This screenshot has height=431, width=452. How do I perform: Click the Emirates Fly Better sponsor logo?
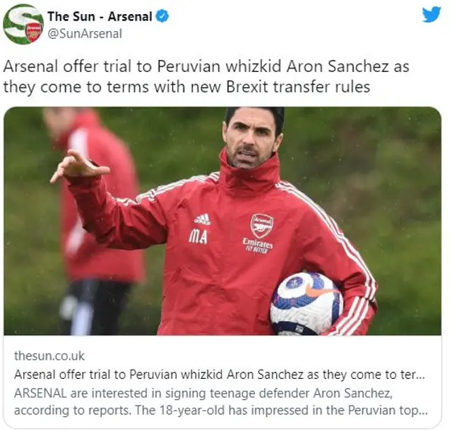click(x=257, y=245)
